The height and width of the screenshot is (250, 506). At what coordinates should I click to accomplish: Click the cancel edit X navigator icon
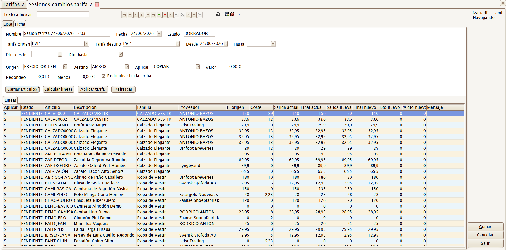click(182, 15)
